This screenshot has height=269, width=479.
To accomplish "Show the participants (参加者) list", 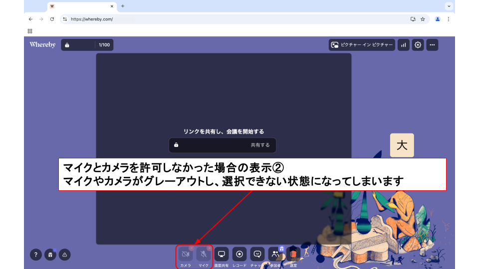I will pyautogui.click(x=275, y=255).
